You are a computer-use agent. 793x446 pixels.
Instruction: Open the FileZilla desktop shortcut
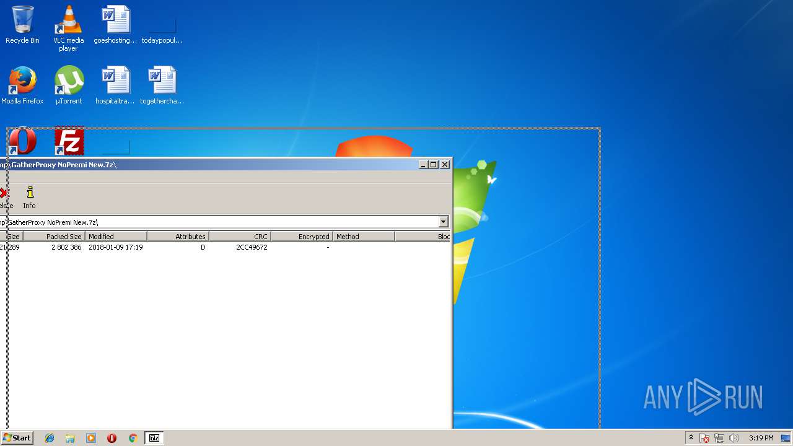click(69, 142)
